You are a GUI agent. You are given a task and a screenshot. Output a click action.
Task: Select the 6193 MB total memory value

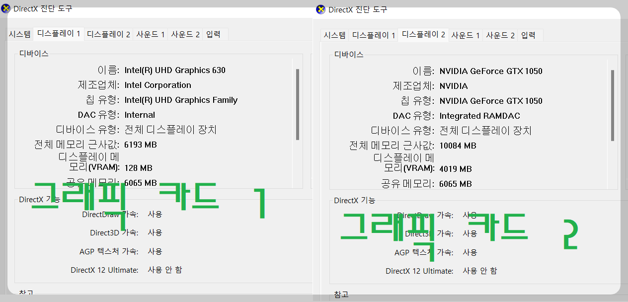[141, 145]
